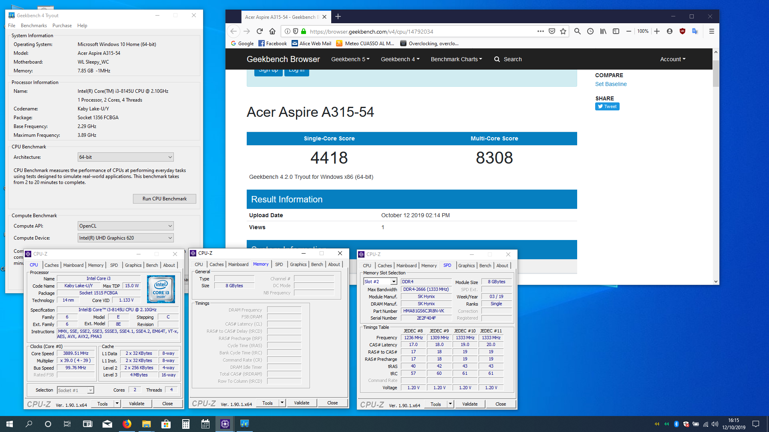This screenshot has width=769, height=432.
Task: Switch to Graphics tab in middle CPU-Z window
Action: click(x=298, y=264)
